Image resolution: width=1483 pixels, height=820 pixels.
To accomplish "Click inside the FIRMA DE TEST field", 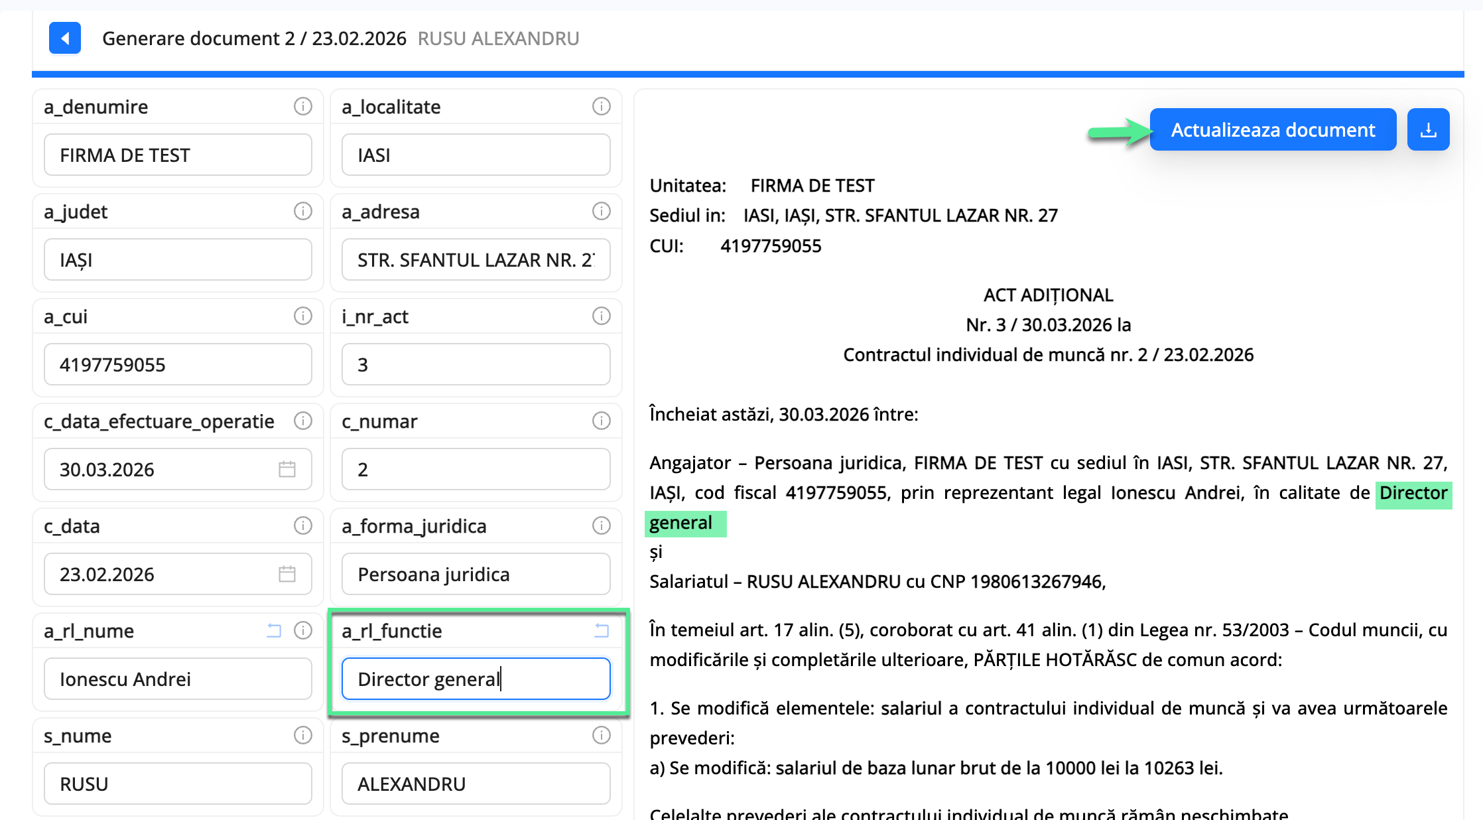I will point(177,155).
